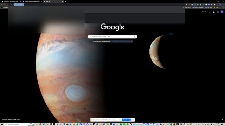Click the Google search input box
225x126 pixels.
coord(112,37)
